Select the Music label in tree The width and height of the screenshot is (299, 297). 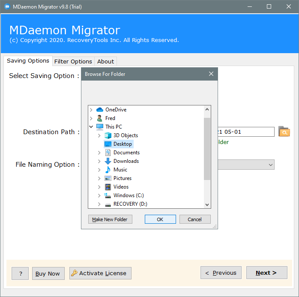coord(120,170)
